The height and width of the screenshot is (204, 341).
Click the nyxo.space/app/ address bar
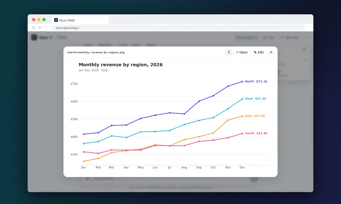[178, 28]
